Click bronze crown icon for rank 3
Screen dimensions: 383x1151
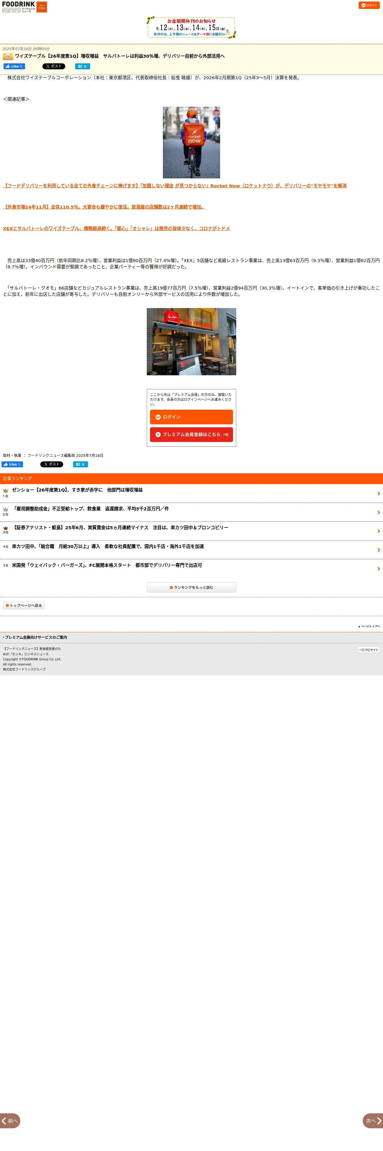point(5,528)
